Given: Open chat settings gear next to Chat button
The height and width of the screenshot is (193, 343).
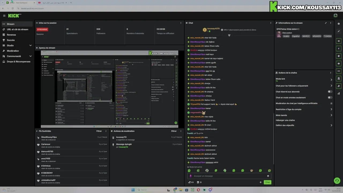Looking at the screenshot, I should point(260,182).
